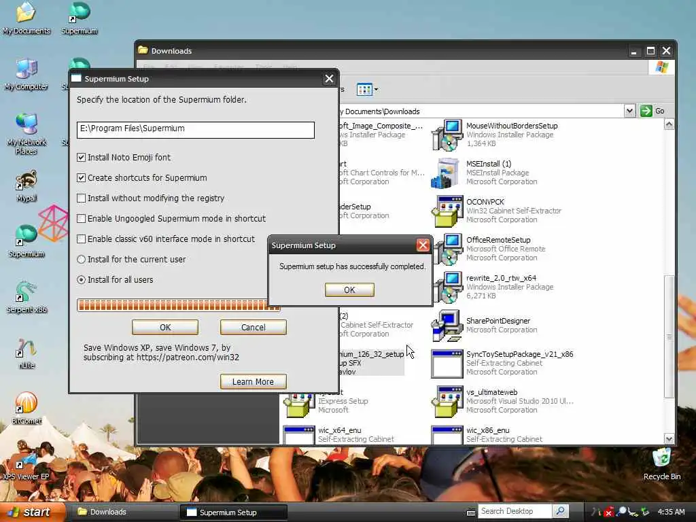
Task: Click the Learn More button
Action: click(x=254, y=382)
